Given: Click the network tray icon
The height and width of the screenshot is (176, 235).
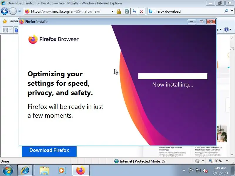Looking at the screenshot, I should tap(198, 170).
